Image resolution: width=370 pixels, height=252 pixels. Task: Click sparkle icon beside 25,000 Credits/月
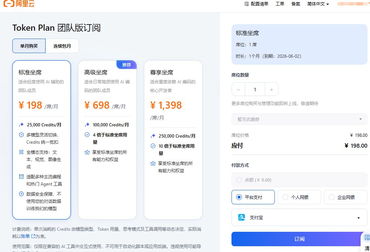pyautogui.click(x=21, y=125)
